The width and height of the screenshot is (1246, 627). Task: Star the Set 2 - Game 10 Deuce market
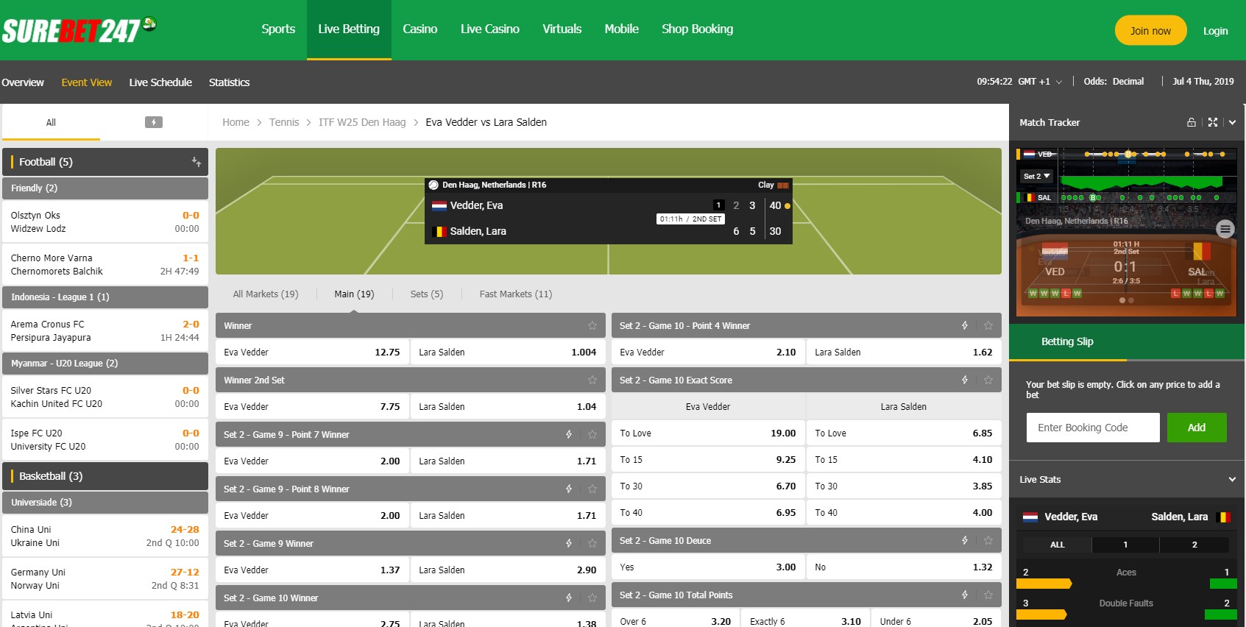tap(988, 540)
